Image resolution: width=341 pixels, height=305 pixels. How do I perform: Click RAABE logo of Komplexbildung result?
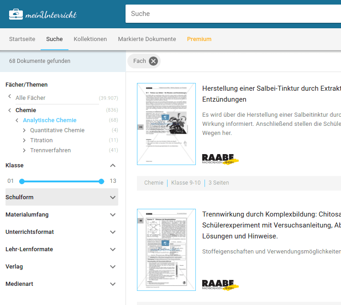[x=220, y=285]
